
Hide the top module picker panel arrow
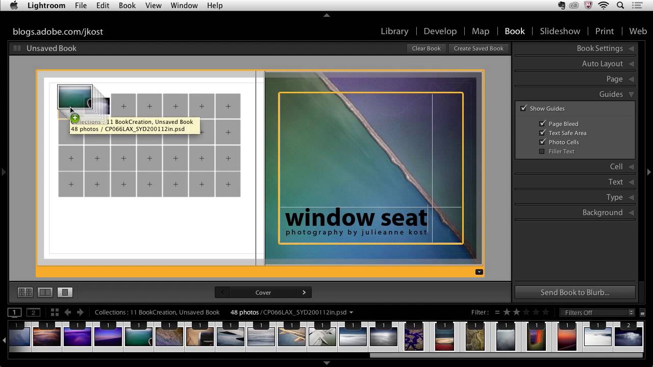326,15
